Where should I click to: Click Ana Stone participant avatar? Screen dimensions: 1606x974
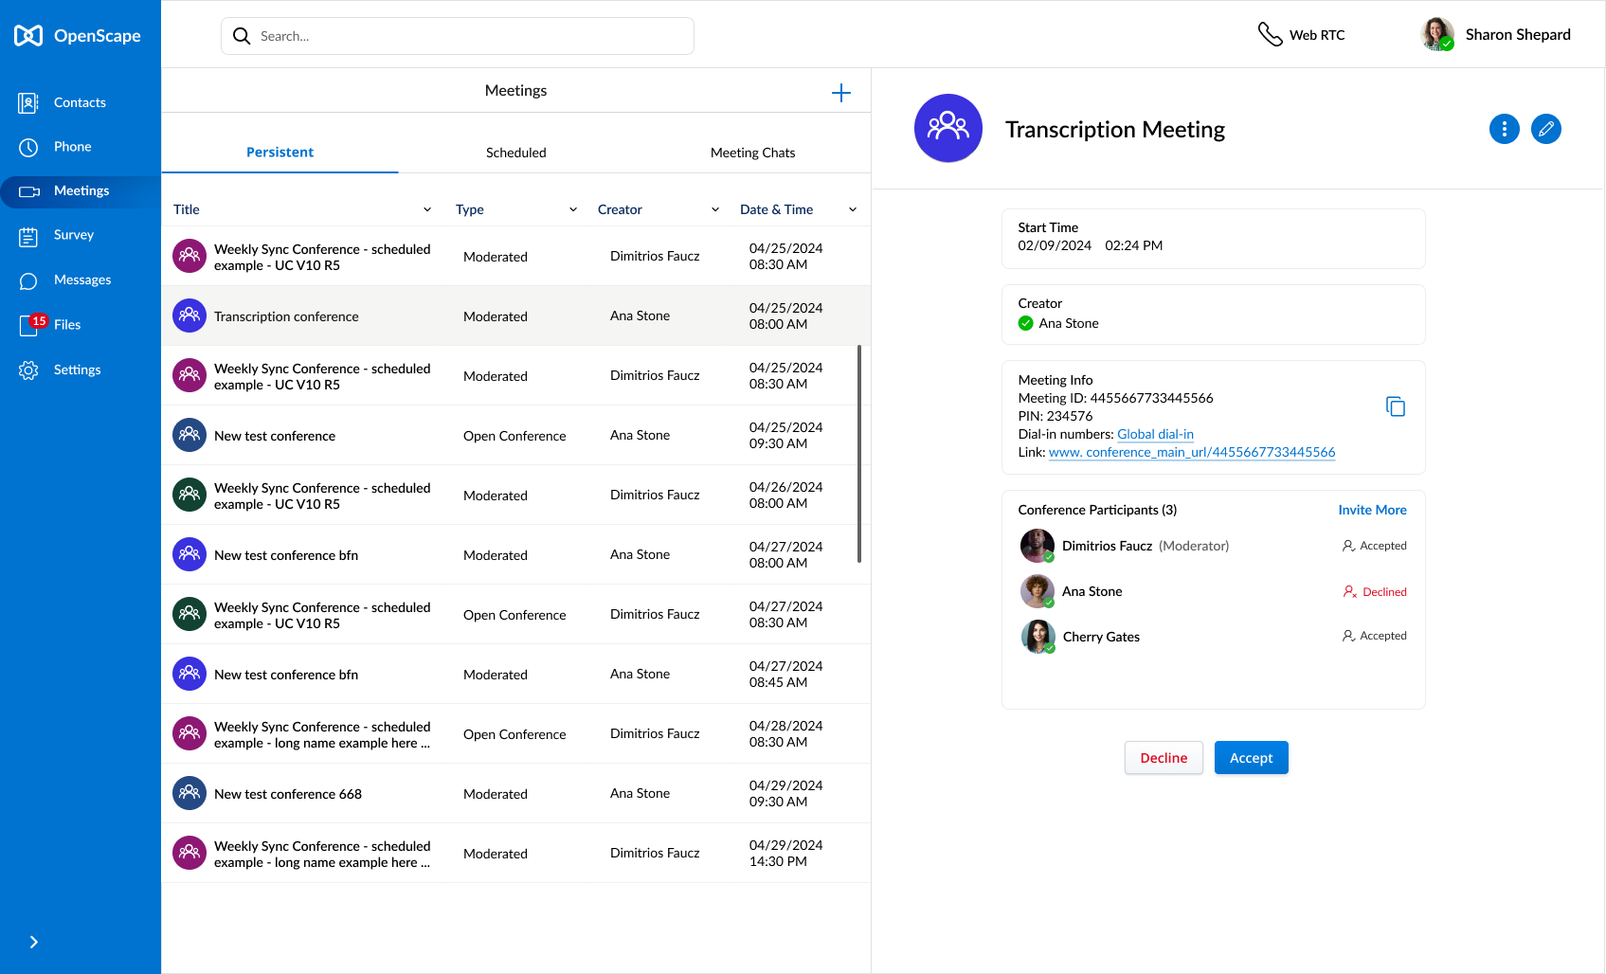coord(1038,591)
